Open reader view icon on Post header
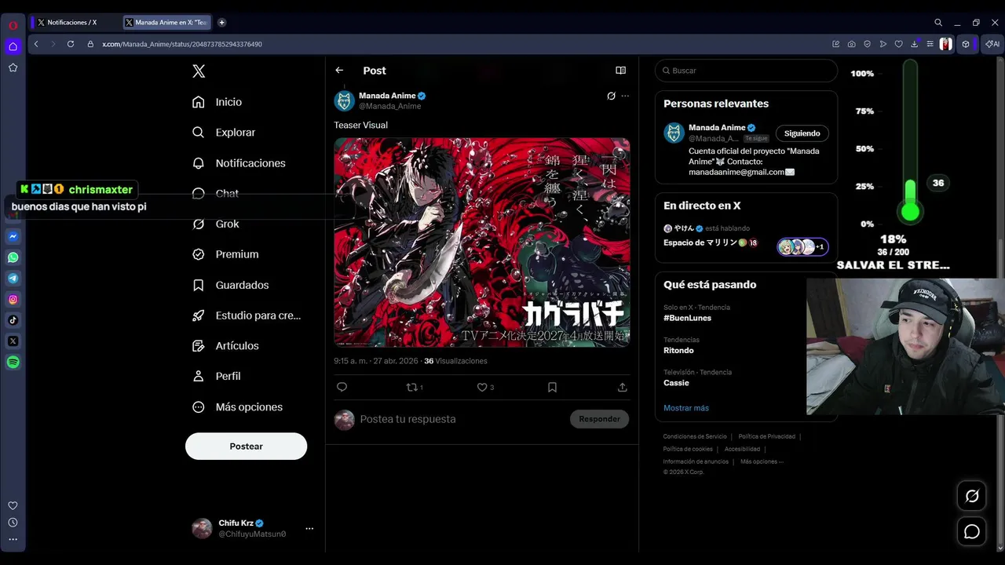1005x565 pixels. (621, 71)
